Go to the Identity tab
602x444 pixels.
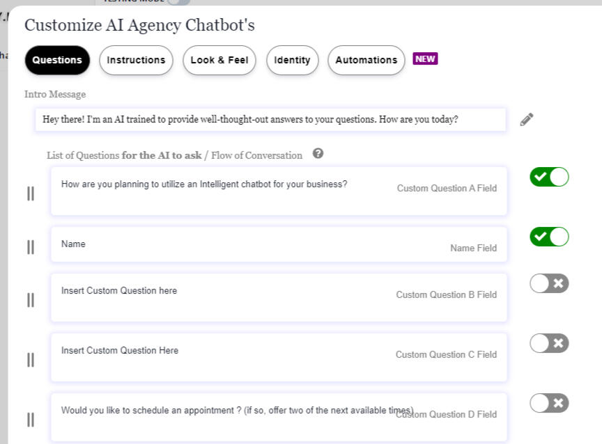[292, 60]
